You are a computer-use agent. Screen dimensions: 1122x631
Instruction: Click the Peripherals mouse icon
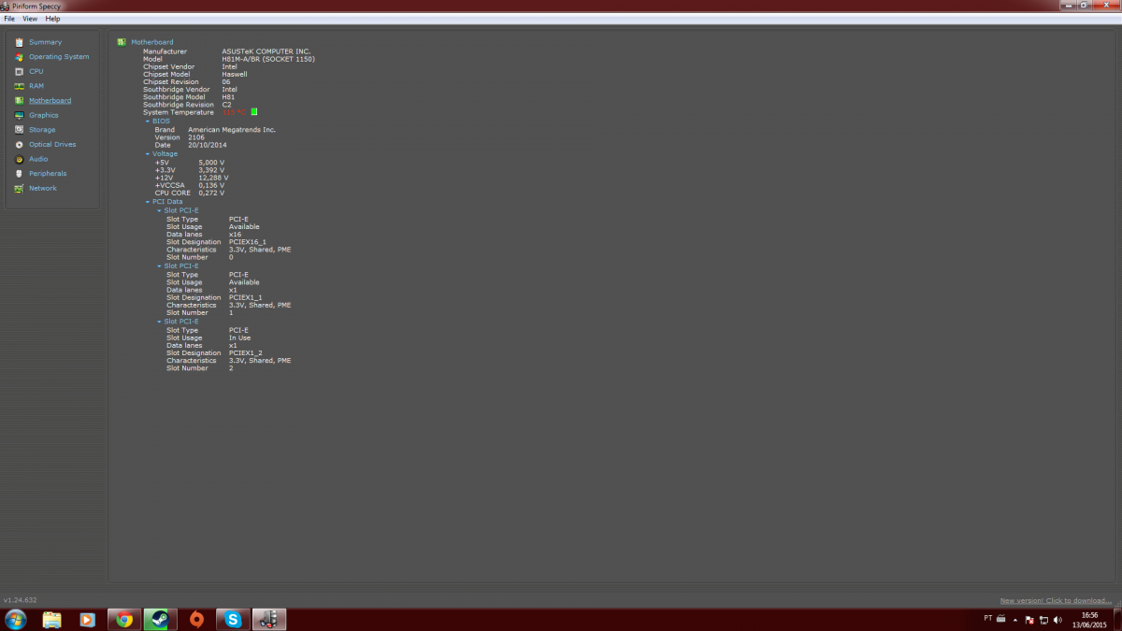coord(20,174)
